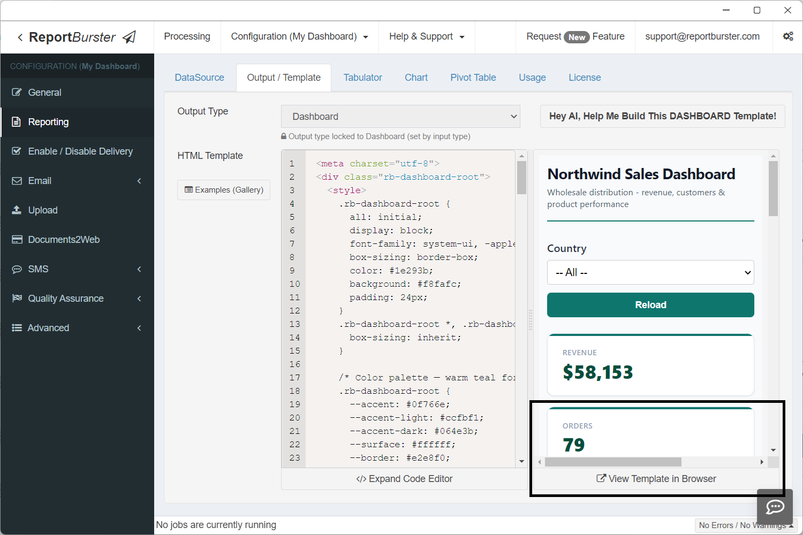The height and width of the screenshot is (535, 803).
Task: Open the chat bubble support widget
Action: click(775, 507)
